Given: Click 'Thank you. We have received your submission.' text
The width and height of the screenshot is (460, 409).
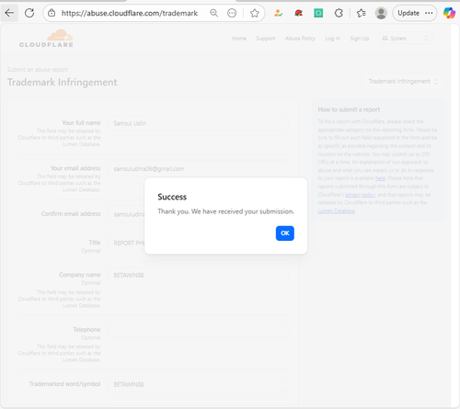Looking at the screenshot, I should [x=225, y=211].
